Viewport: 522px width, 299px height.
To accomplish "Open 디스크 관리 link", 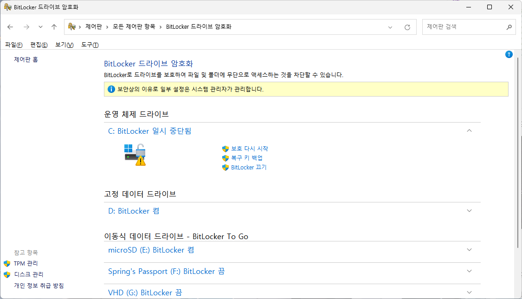I will pyautogui.click(x=29, y=274).
